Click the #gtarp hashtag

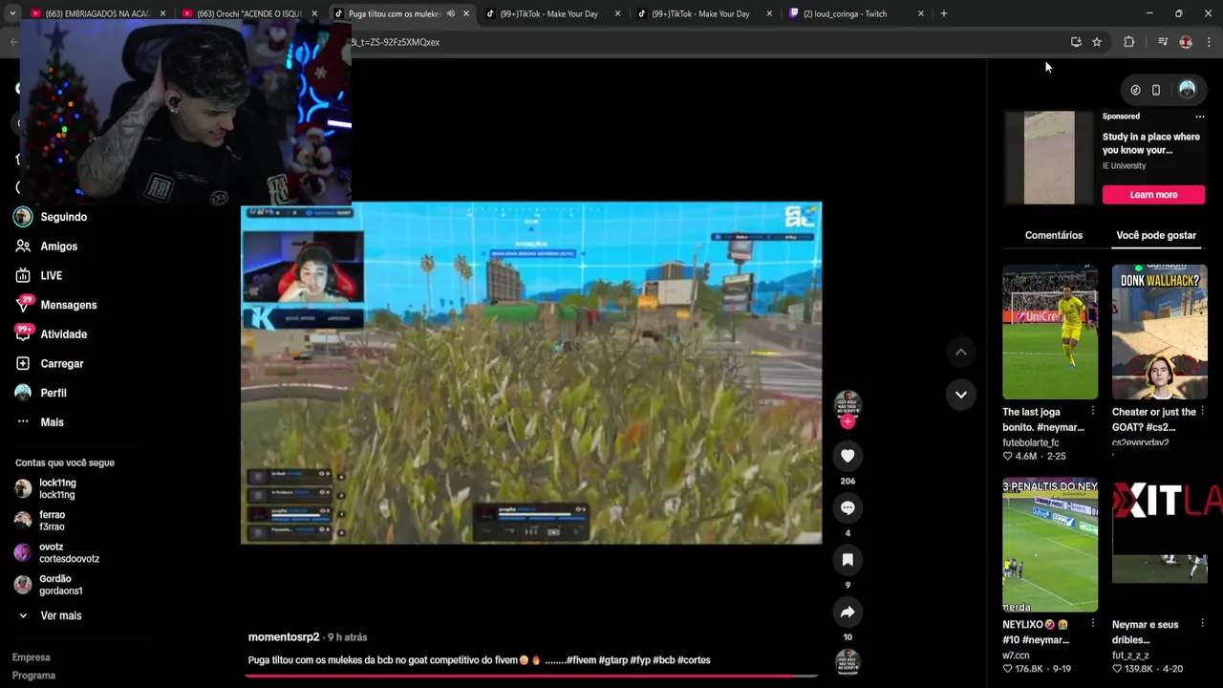[612, 660]
